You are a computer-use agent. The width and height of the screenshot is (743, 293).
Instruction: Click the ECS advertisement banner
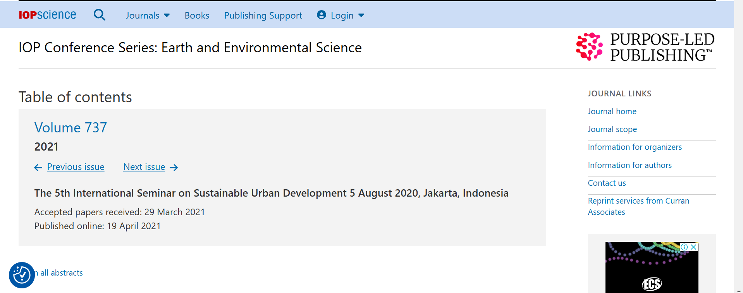[652, 271]
